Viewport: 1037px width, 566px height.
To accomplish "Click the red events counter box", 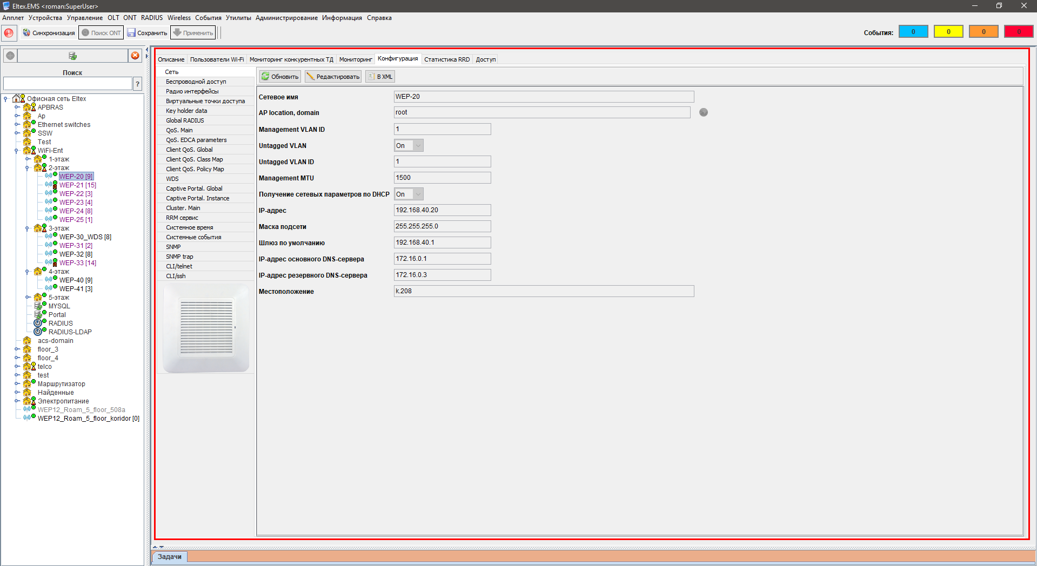I will click(x=1018, y=32).
